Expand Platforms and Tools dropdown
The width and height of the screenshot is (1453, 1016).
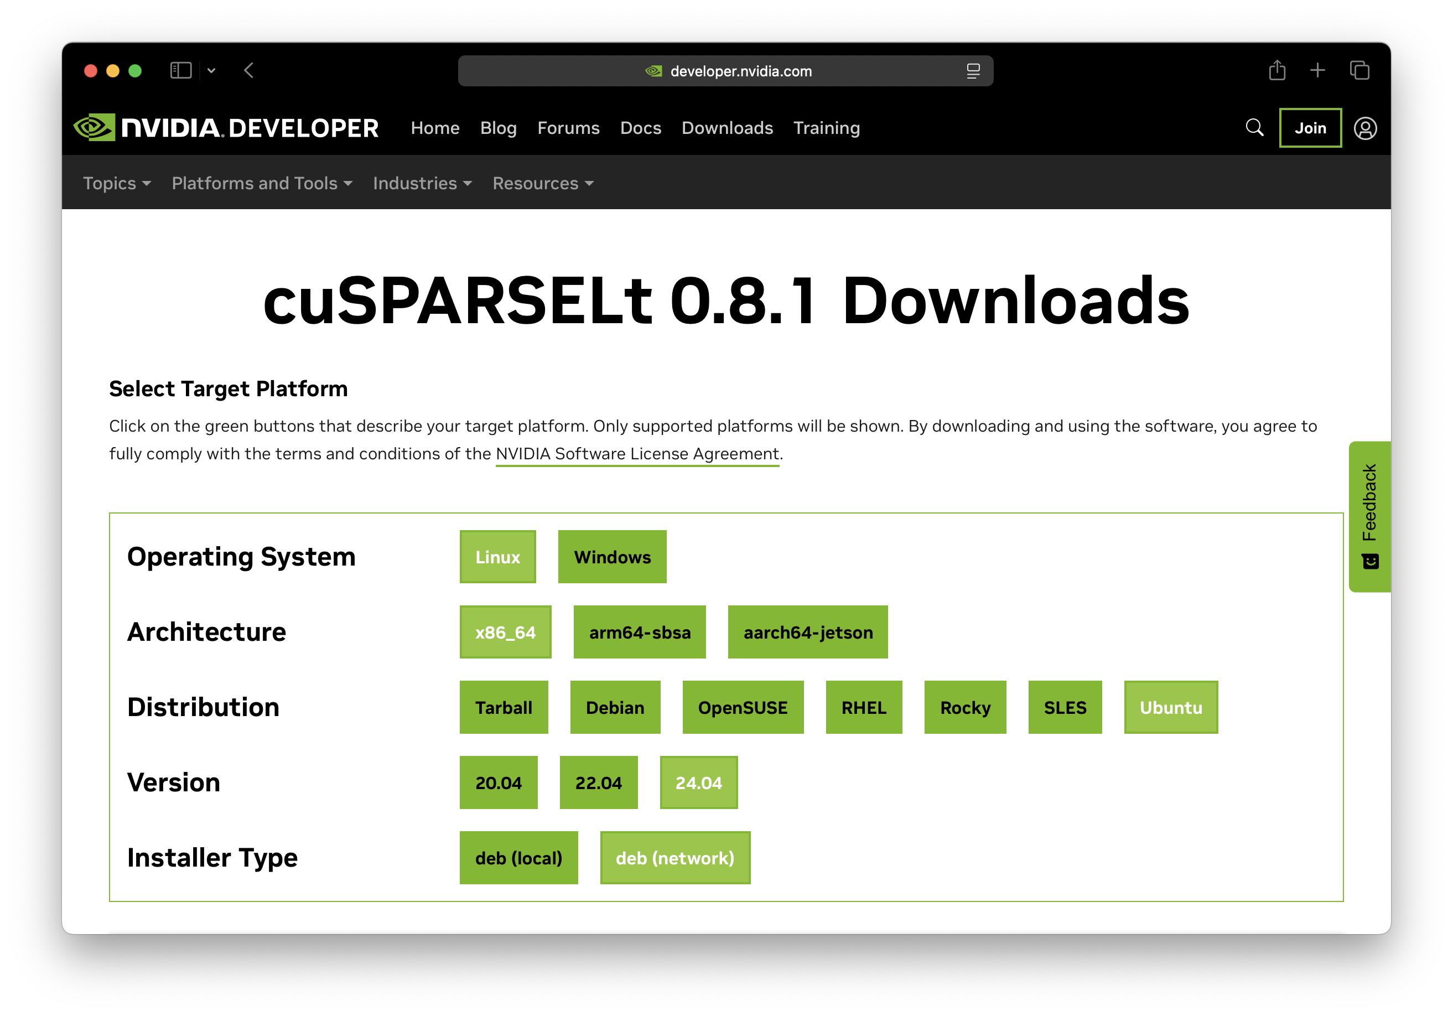click(x=261, y=184)
